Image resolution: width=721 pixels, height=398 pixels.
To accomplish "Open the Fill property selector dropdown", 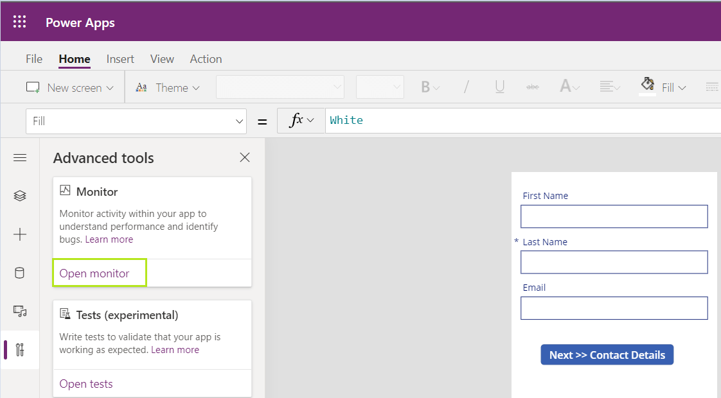I will click(x=136, y=121).
